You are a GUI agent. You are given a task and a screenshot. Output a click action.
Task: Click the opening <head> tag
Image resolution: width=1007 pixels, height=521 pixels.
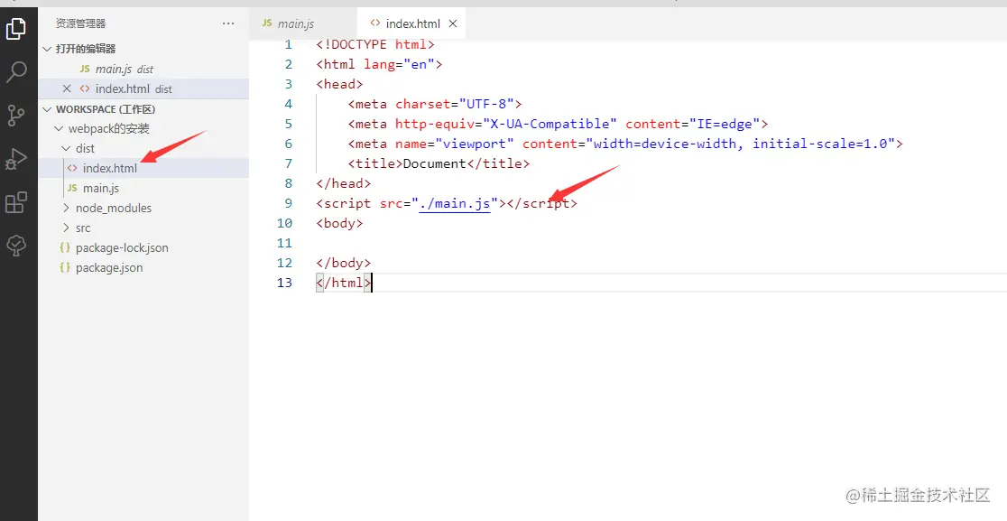tap(340, 84)
